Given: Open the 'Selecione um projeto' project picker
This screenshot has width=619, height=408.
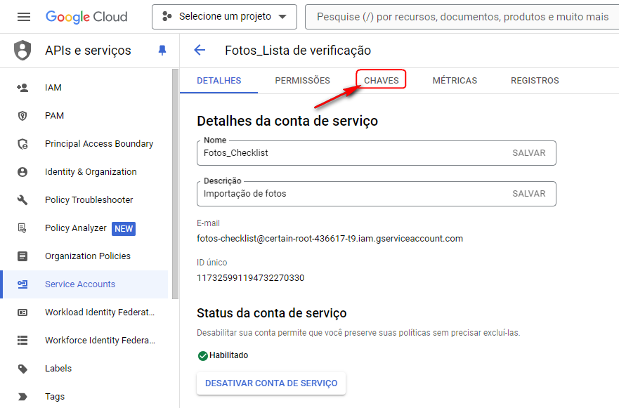Looking at the screenshot, I should click(x=224, y=17).
